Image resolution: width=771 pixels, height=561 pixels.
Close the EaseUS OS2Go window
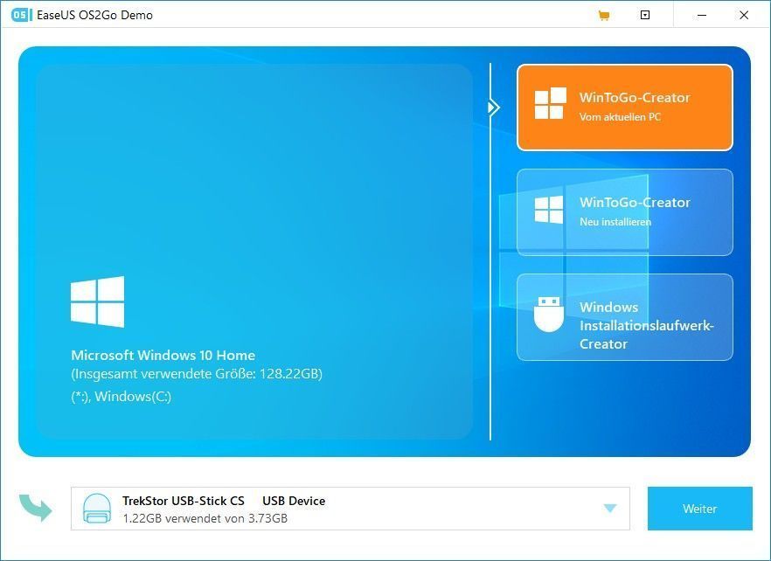point(744,15)
